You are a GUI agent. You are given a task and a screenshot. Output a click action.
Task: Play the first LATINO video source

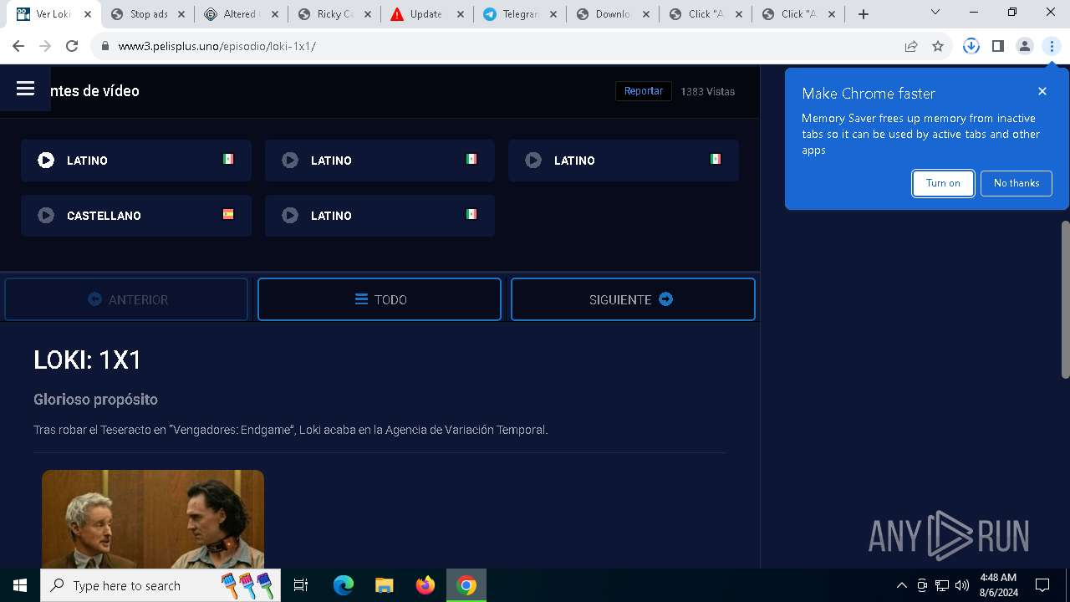pyautogui.click(x=136, y=161)
